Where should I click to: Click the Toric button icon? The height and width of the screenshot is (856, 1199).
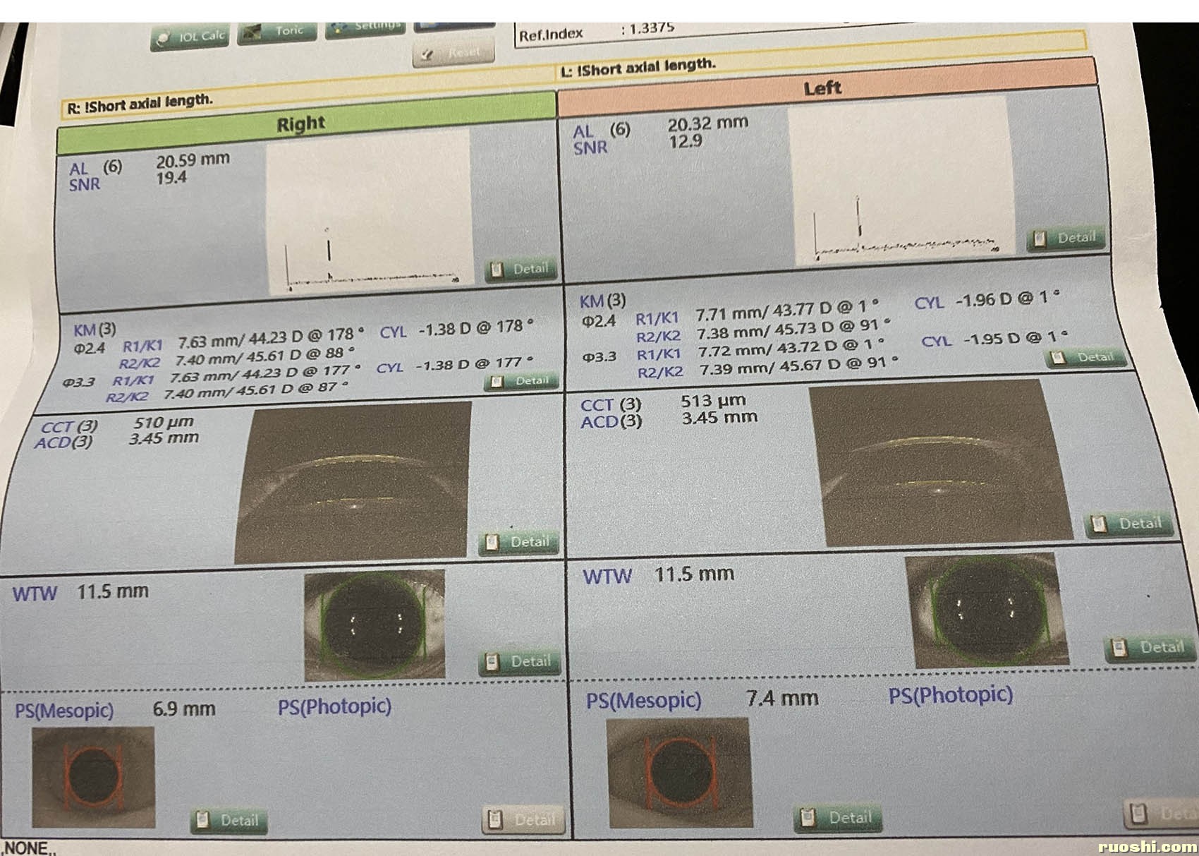pos(251,32)
